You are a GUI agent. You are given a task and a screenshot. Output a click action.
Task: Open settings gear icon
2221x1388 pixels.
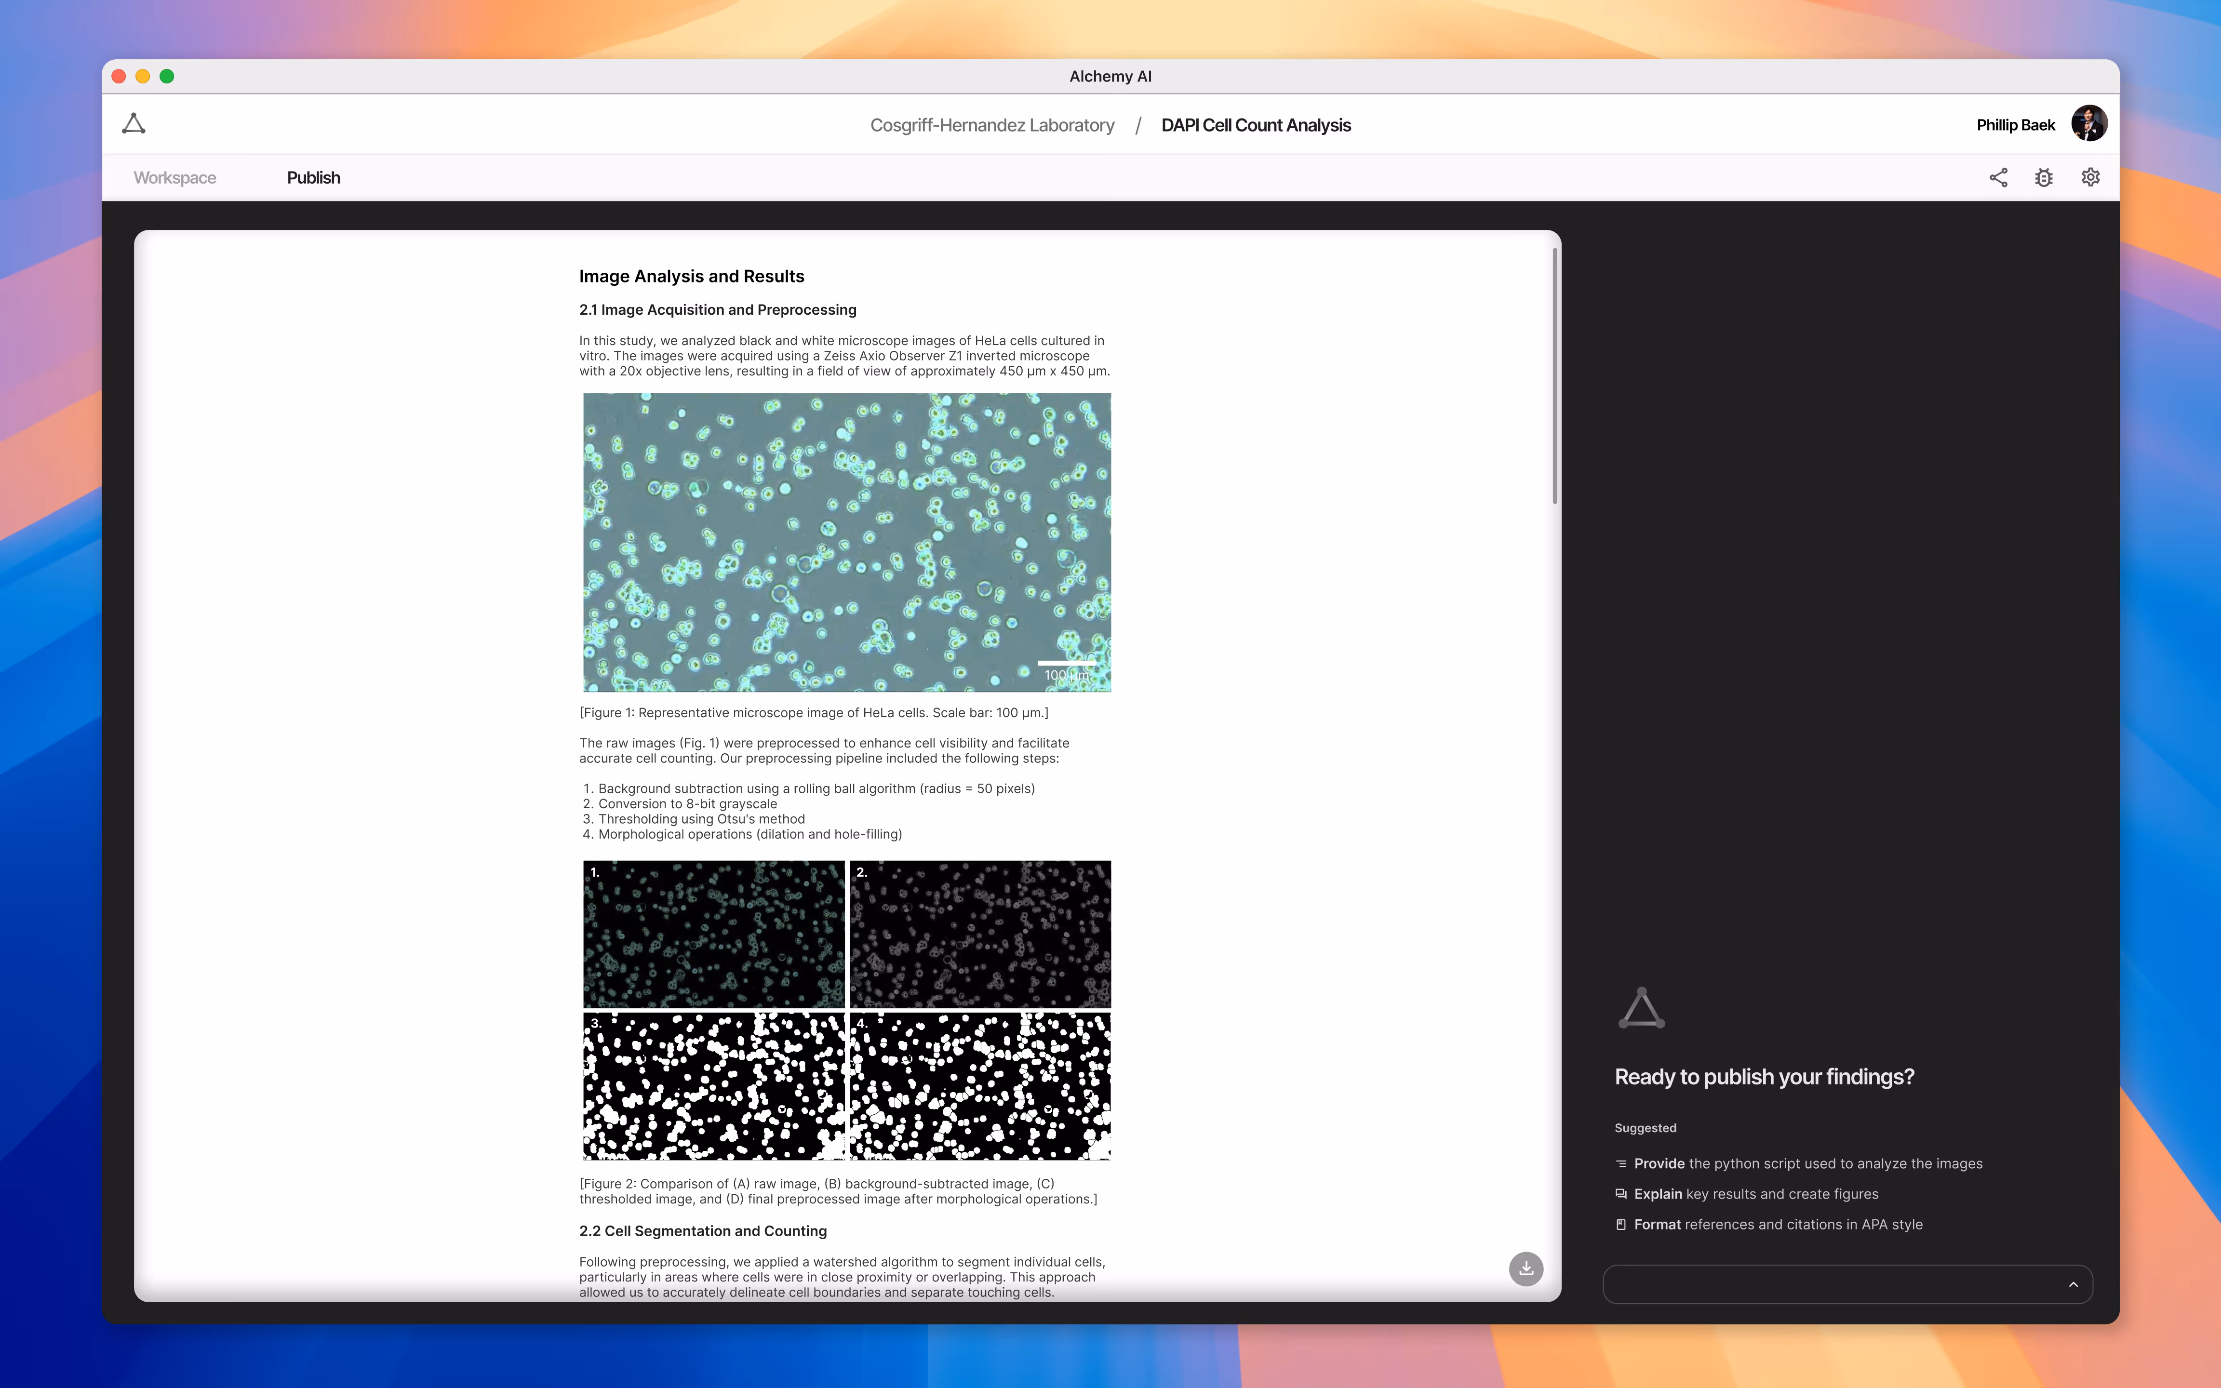2090,177
